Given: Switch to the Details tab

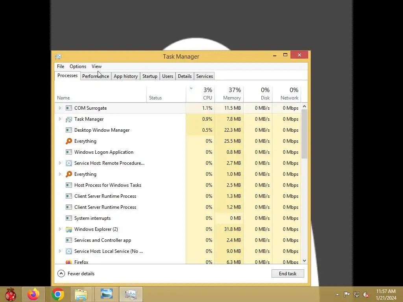Looking at the screenshot, I should tap(185, 76).
